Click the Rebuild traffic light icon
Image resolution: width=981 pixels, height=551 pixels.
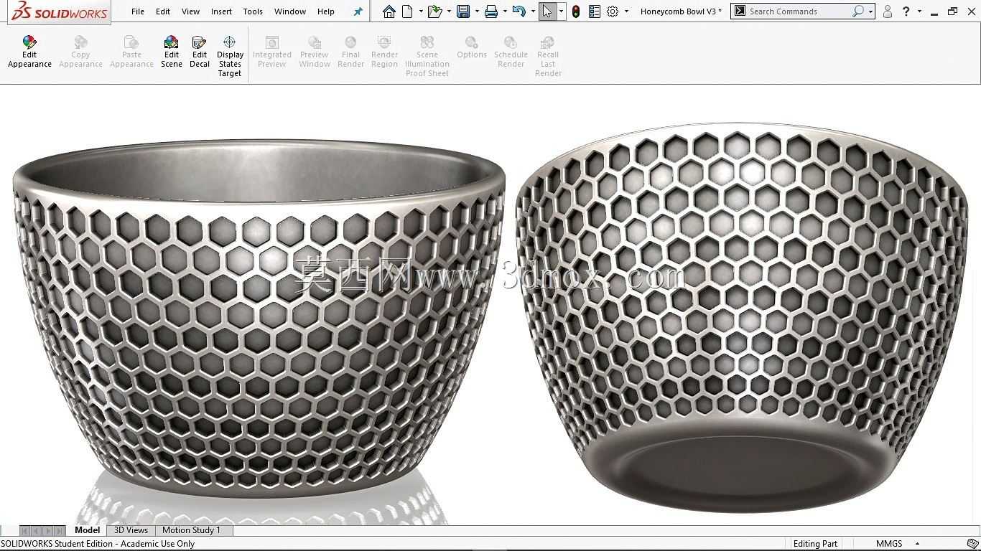(x=575, y=11)
